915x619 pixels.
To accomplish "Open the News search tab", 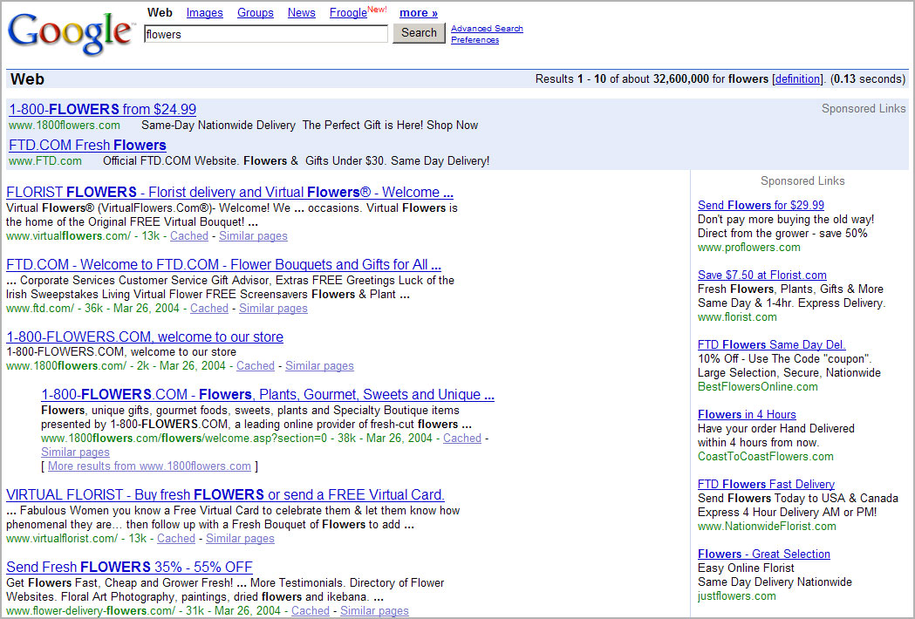I will coord(301,13).
